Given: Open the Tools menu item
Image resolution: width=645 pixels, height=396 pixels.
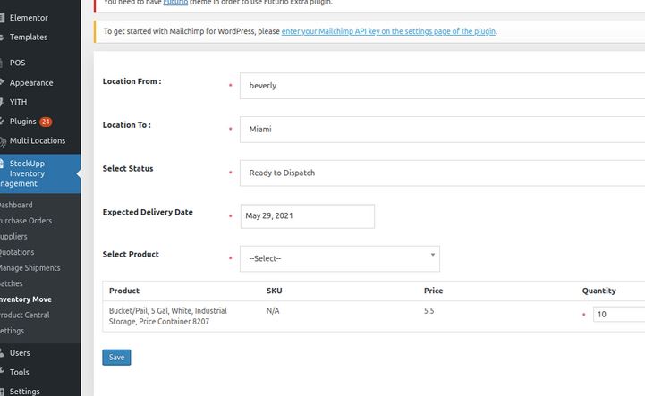Looking at the screenshot, I should pos(20,372).
